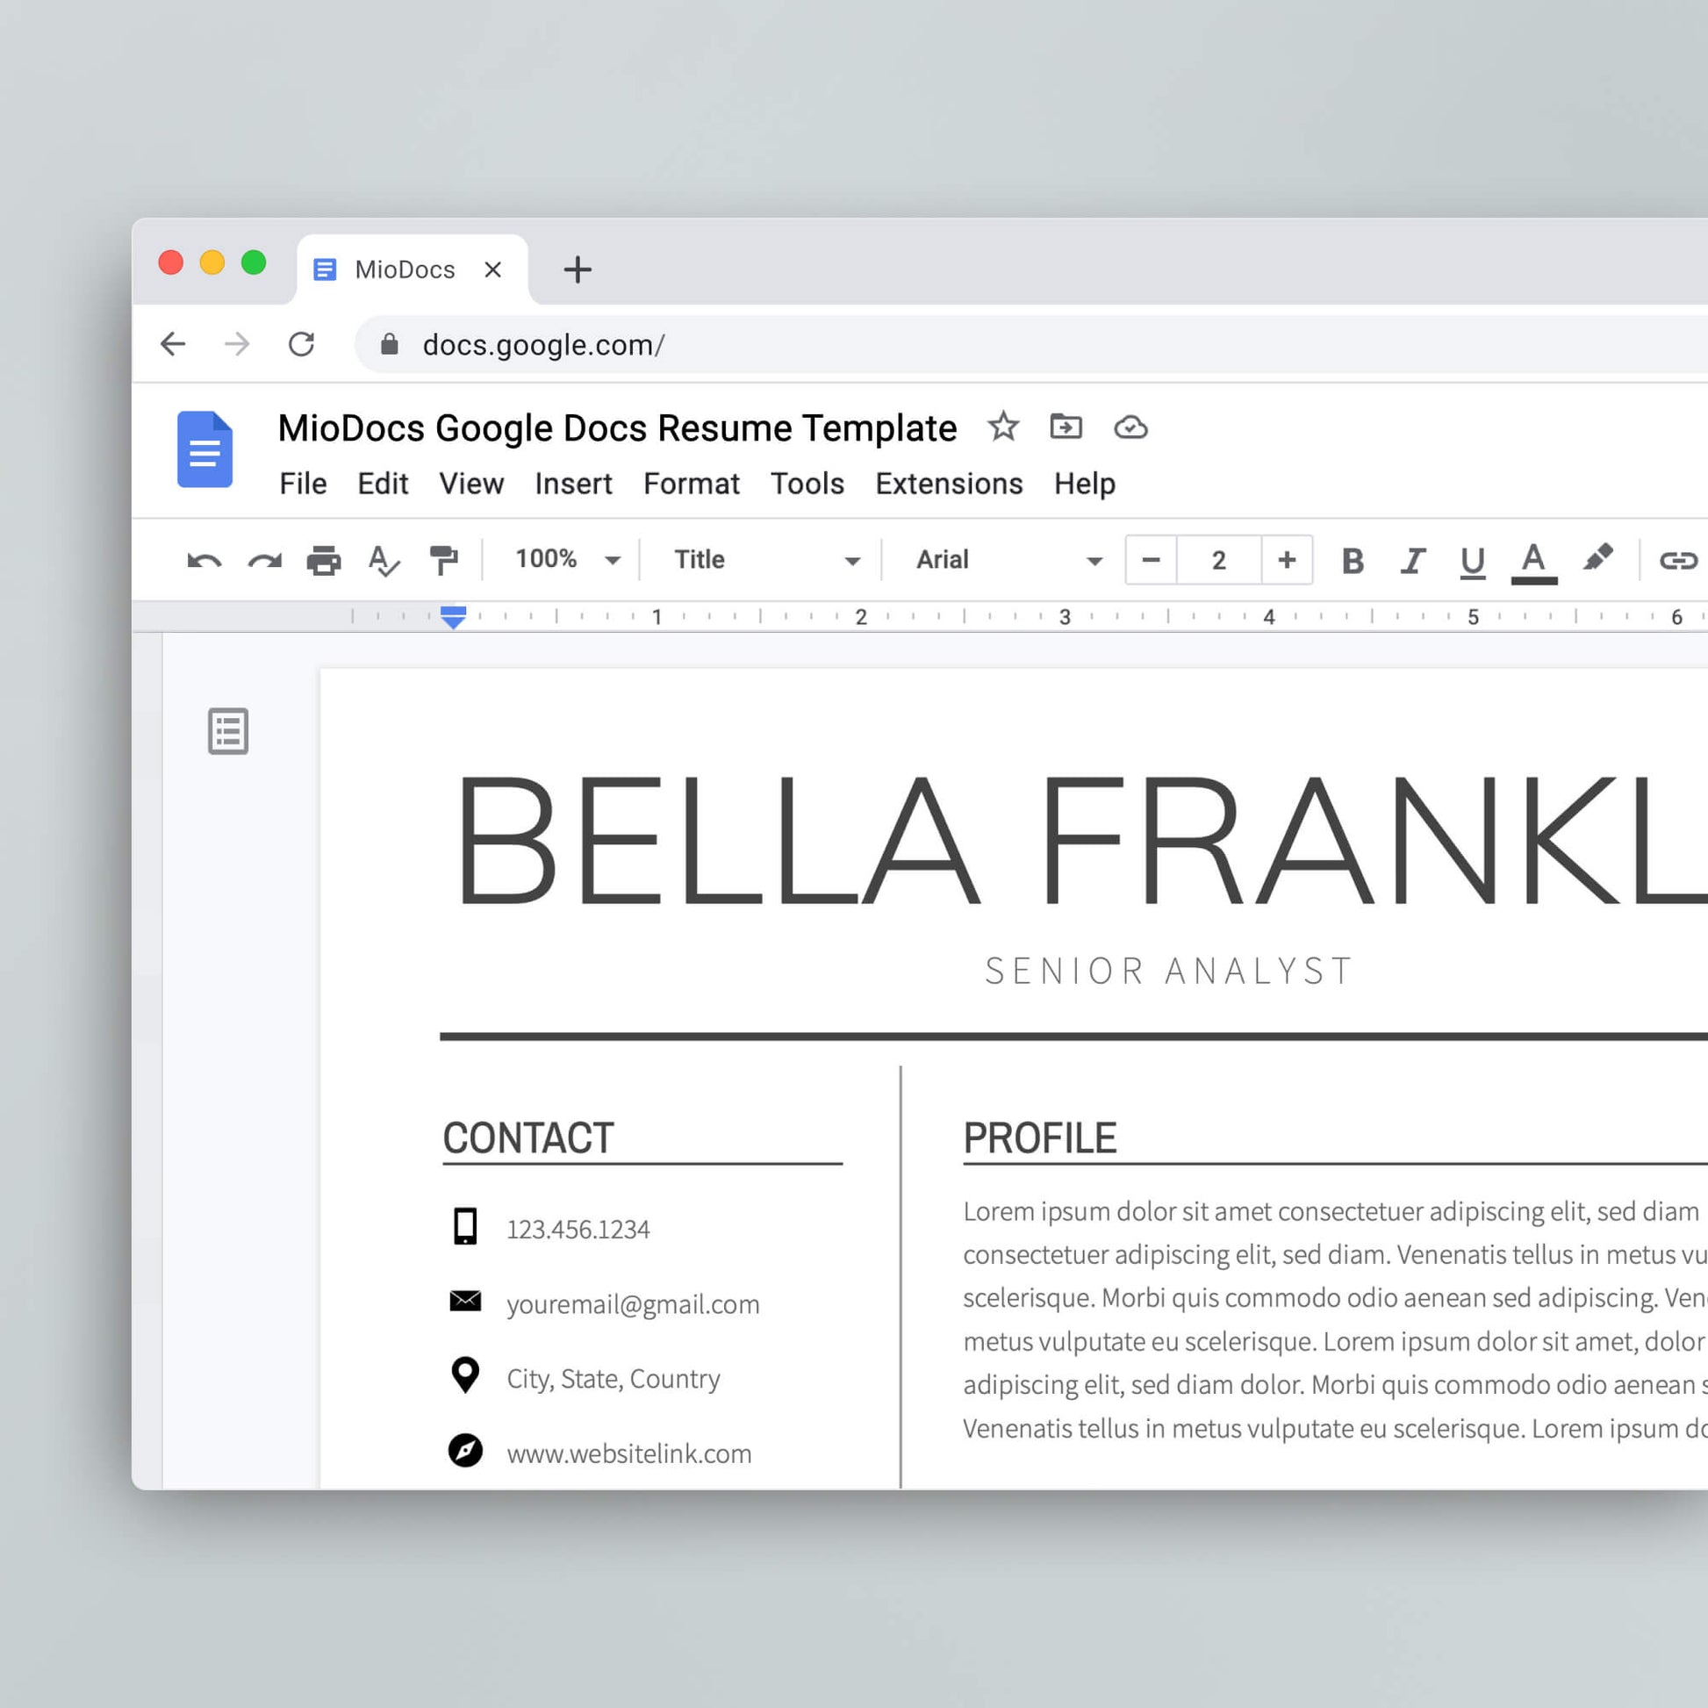
Task: Show document outline sidebar icon
Action: click(228, 731)
